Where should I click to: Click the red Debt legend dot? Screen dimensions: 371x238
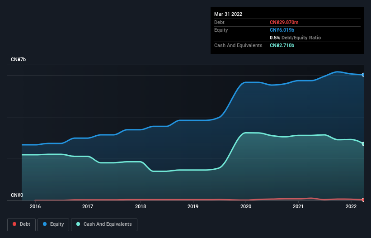[x=14, y=224]
